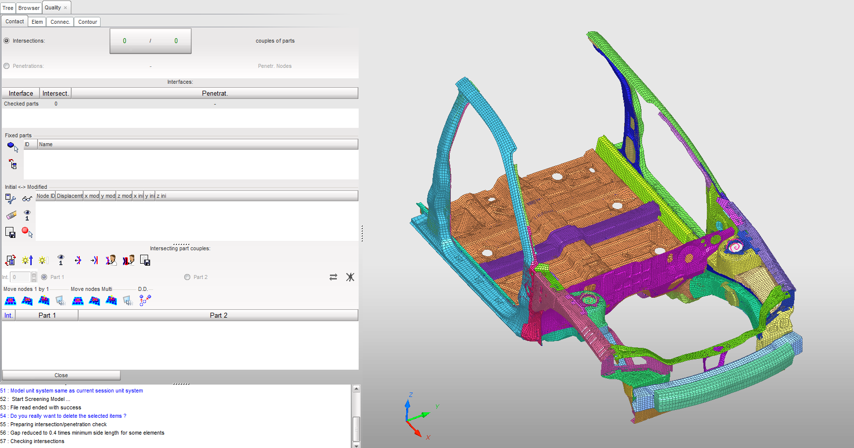Click the light bulb with blue arrow icon

coord(27,260)
